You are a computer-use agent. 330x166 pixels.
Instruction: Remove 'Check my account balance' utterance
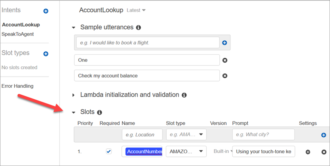point(225,76)
